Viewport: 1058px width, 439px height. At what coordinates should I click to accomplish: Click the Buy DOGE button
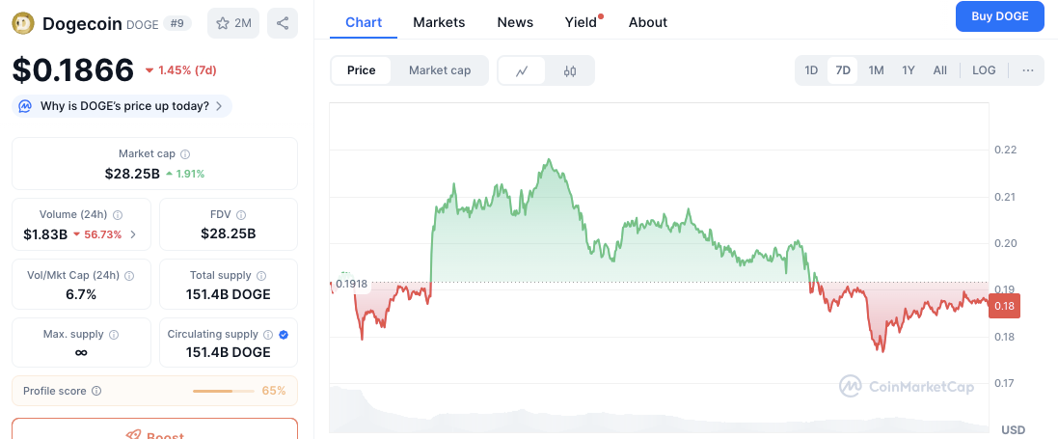(x=999, y=16)
